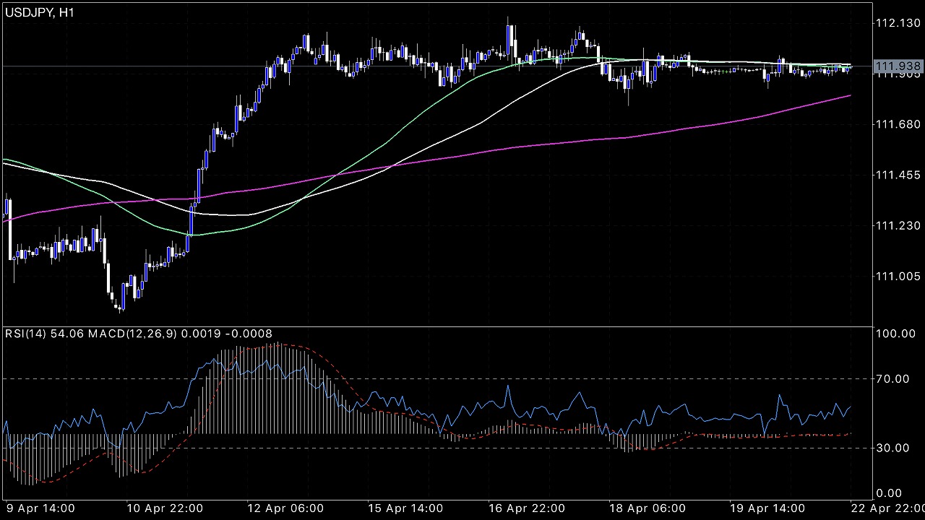This screenshot has height=520, width=925.
Task: Click the 111.680 price axis label
Action: pos(897,125)
